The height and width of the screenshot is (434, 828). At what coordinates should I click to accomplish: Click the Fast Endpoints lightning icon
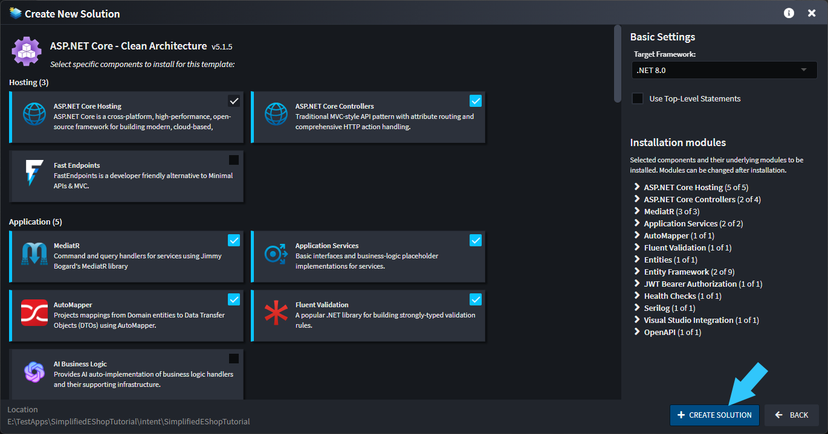tap(34, 173)
